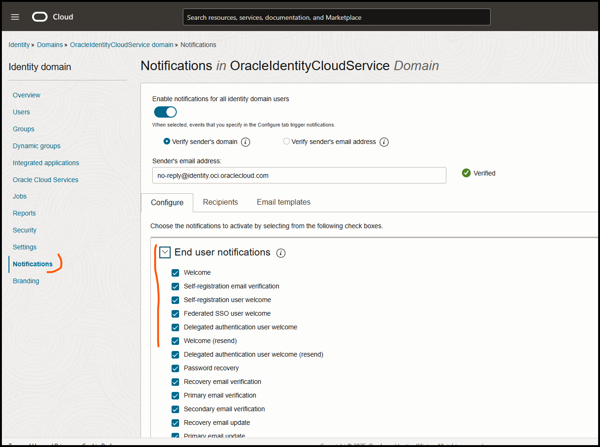Uncheck Delegated authentication user welcome checkbox
The height and width of the screenshot is (447, 600).
(175, 327)
